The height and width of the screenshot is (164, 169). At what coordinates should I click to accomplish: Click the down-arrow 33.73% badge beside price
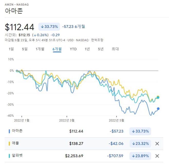(49, 26)
